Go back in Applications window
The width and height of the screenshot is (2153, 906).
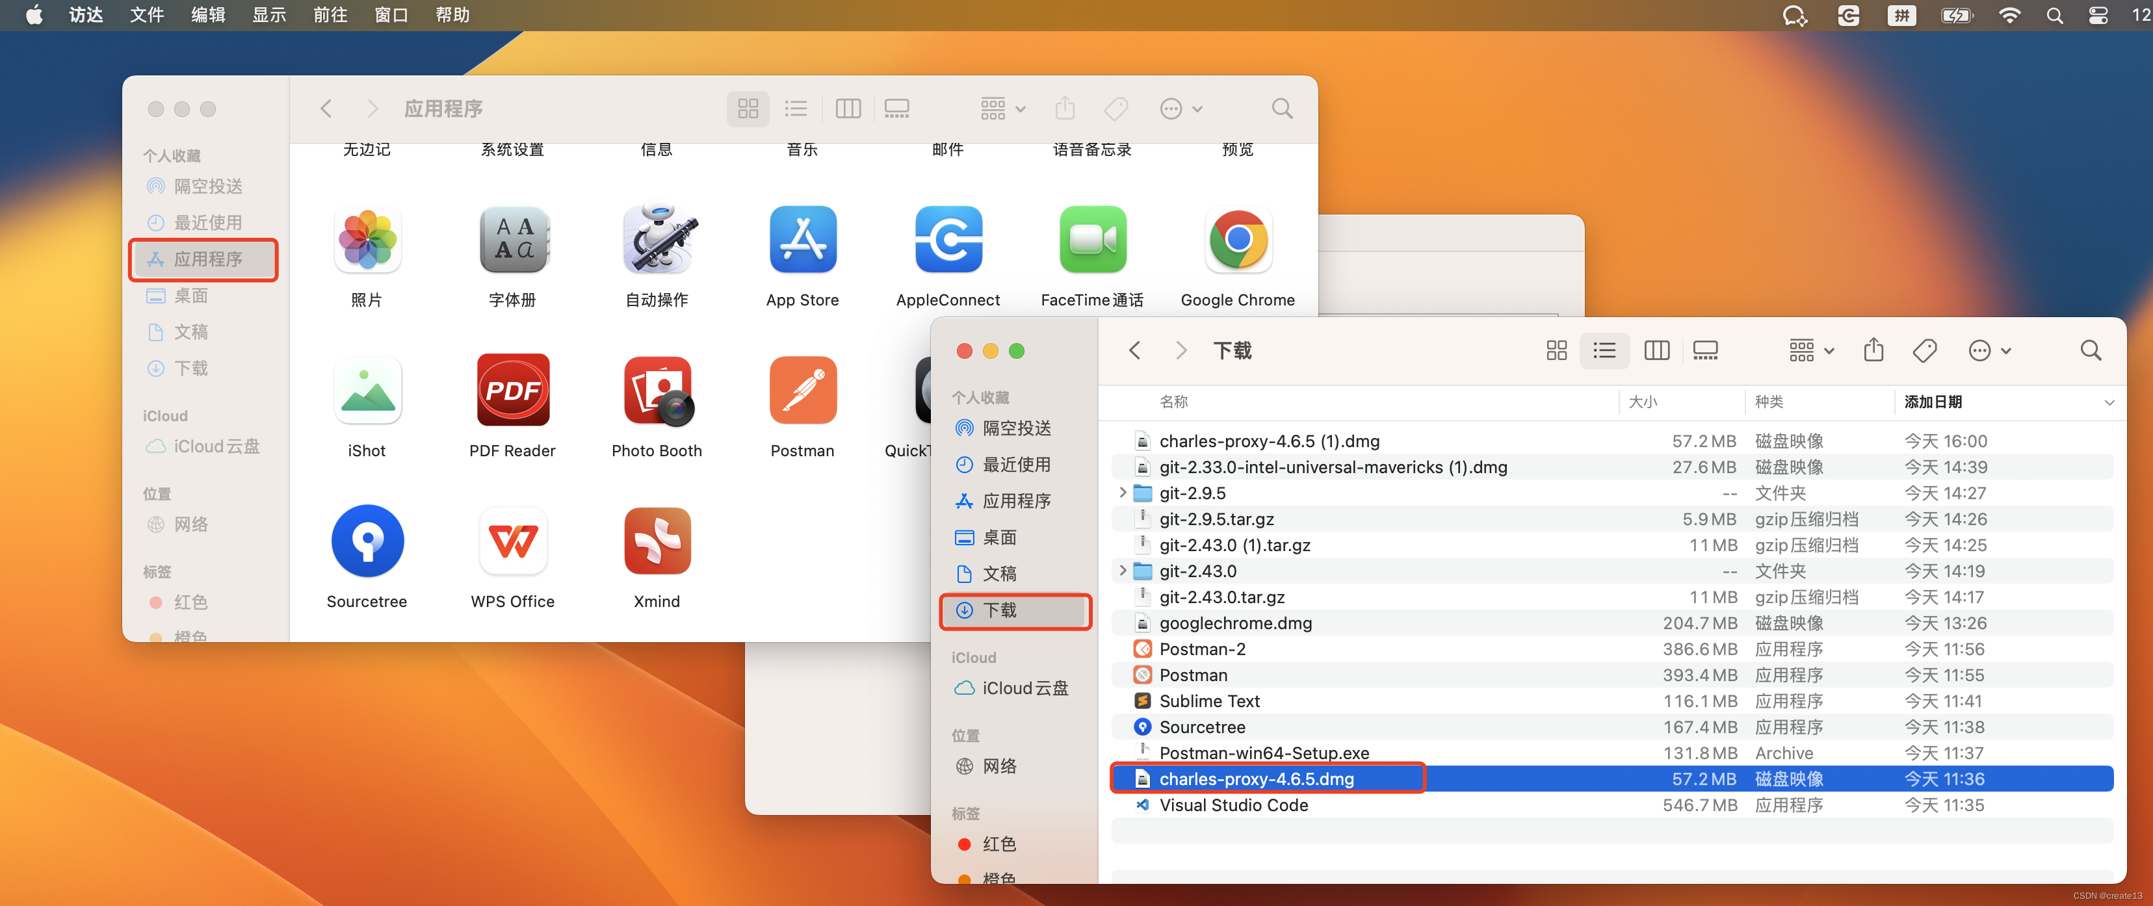[326, 109]
